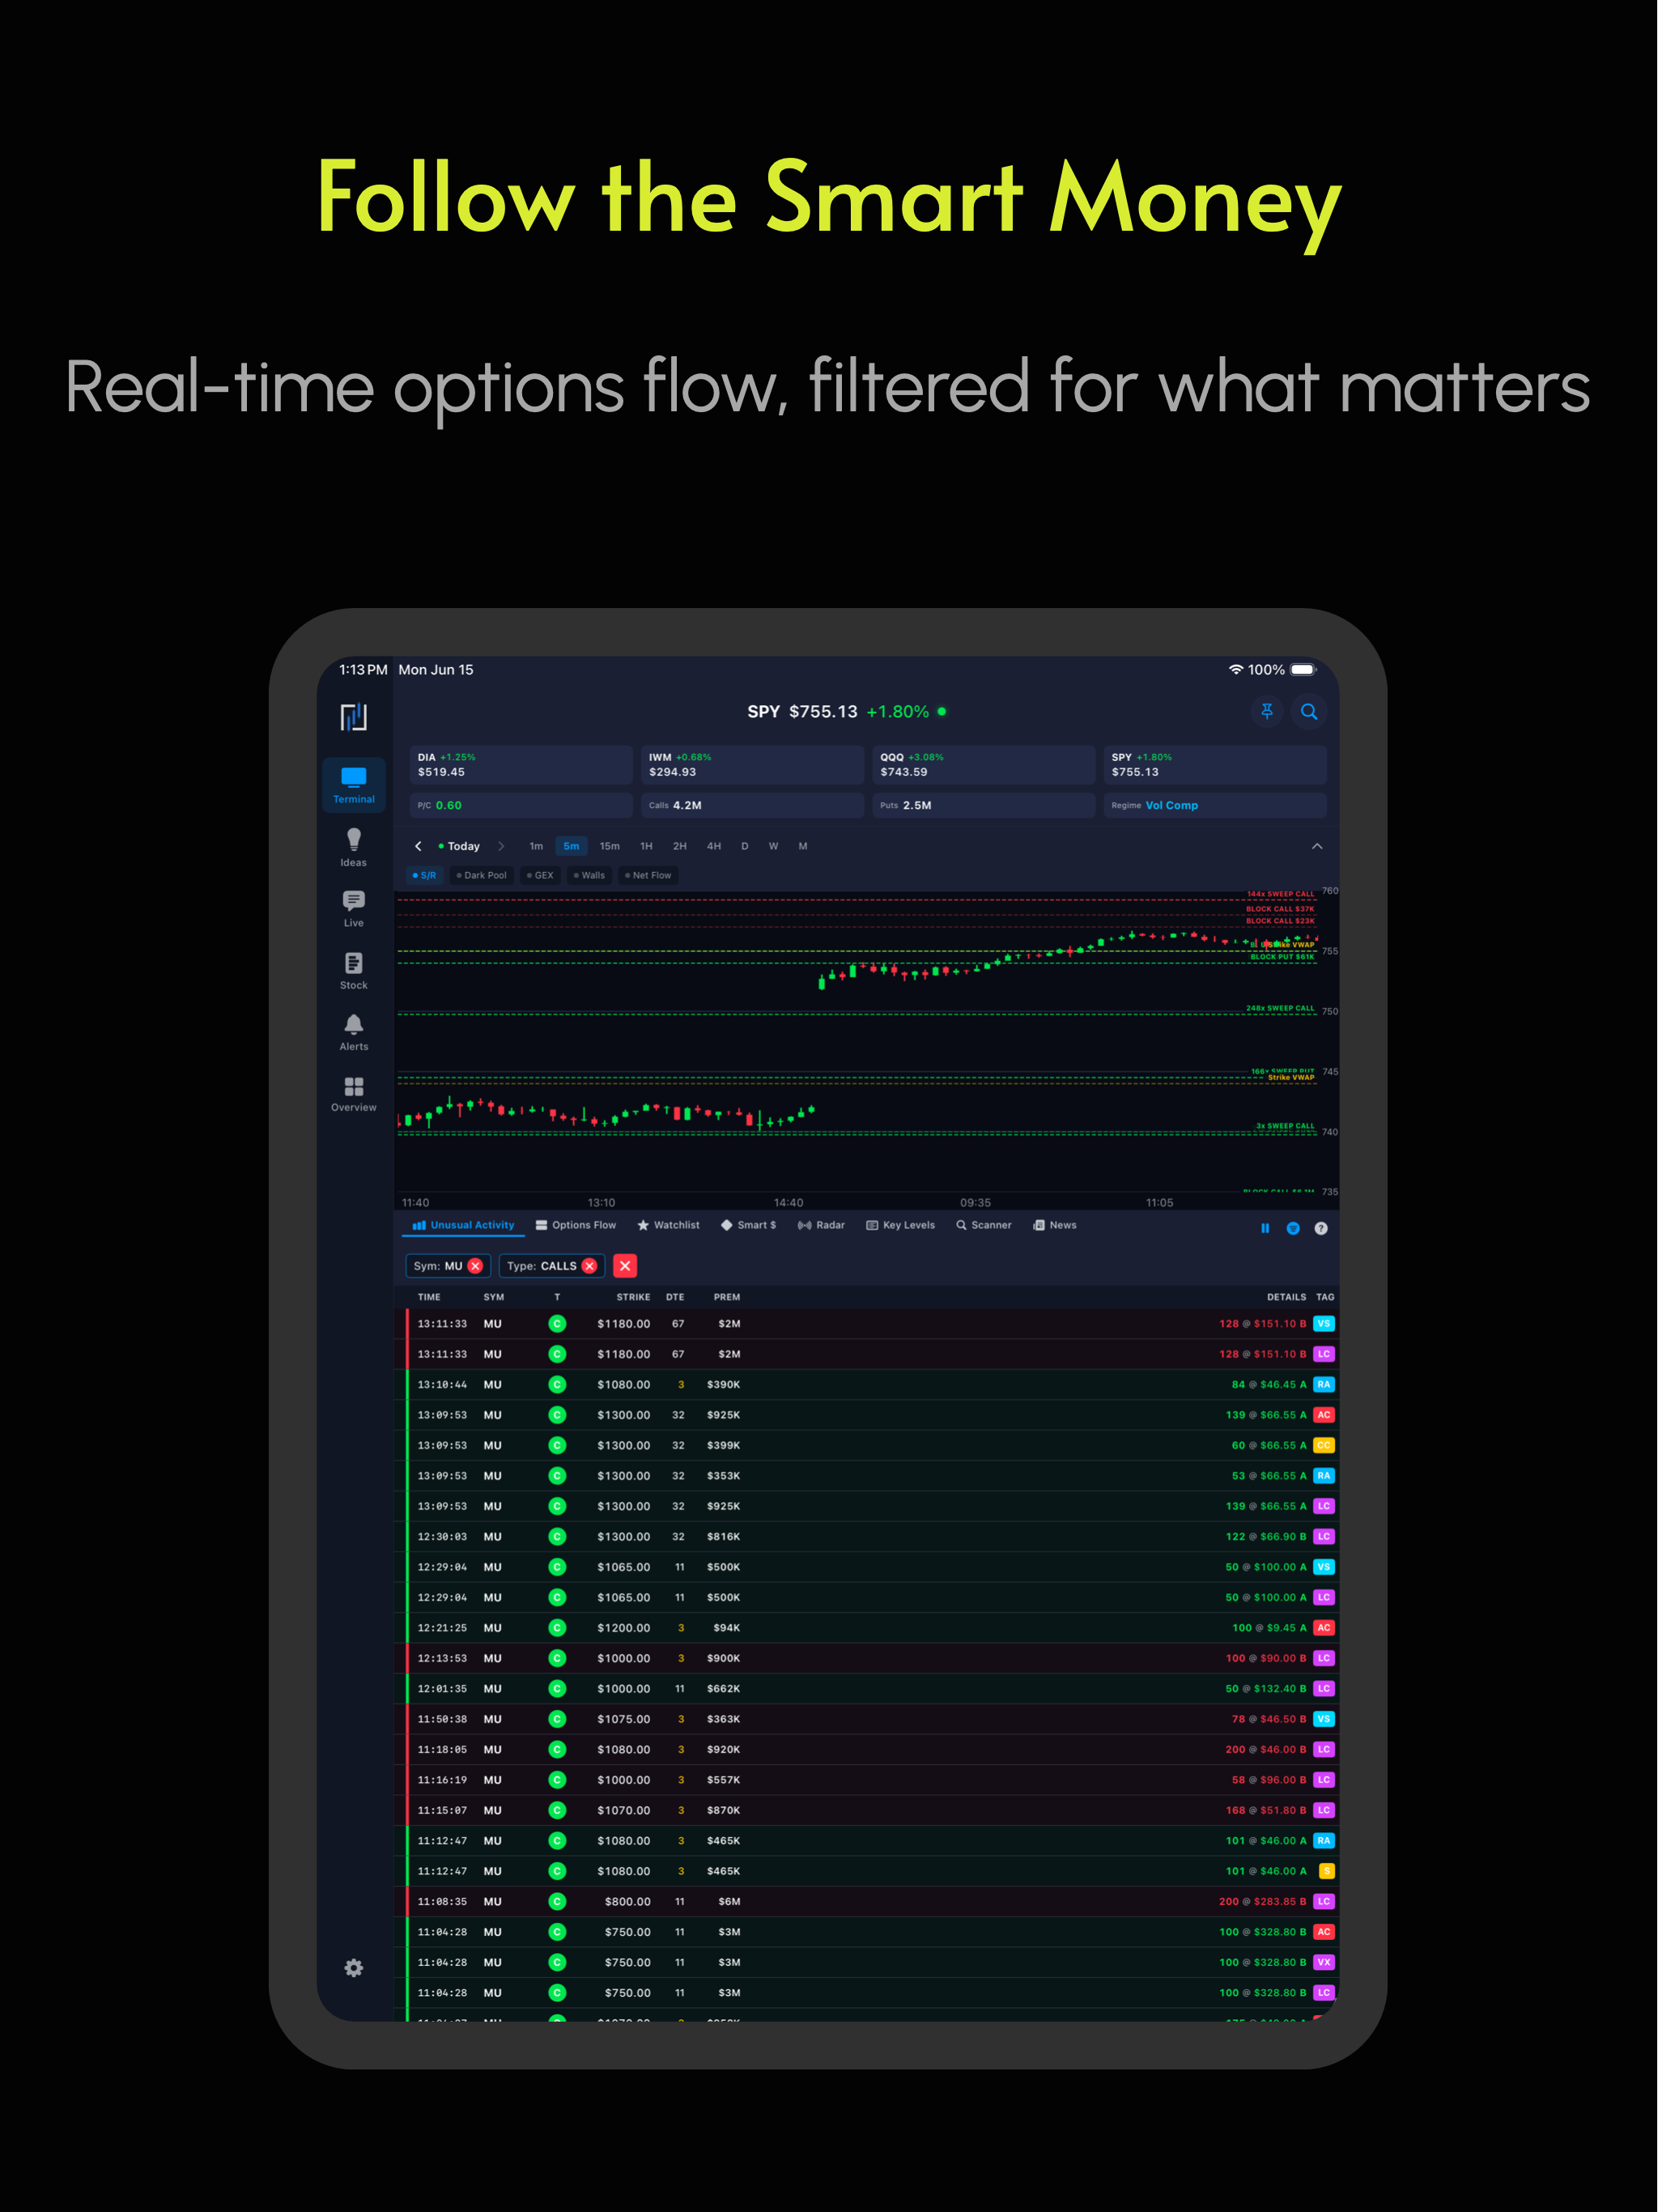Sort by the STRIKE column header
The height and width of the screenshot is (2212, 1658).
(x=633, y=1297)
